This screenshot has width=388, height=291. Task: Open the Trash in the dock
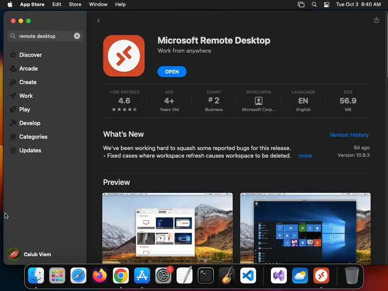[352, 275]
